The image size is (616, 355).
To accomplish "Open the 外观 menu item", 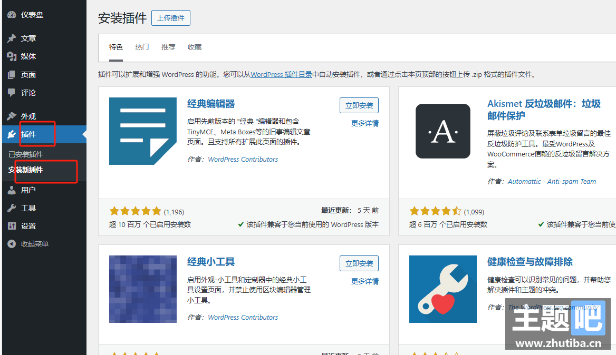I will (28, 116).
